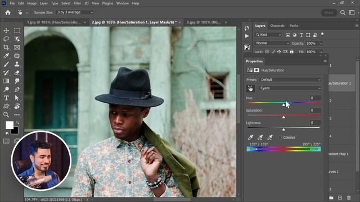Select the Crop tool
The height and width of the screenshot is (202, 360).
pyautogui.click(x=6, y=47)
